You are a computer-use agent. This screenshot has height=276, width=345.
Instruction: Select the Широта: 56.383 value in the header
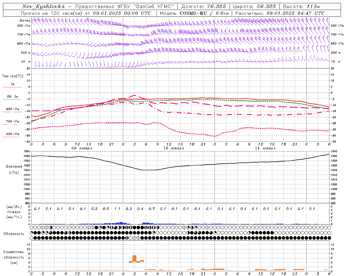pyautogui.click(x=254, y=6)
